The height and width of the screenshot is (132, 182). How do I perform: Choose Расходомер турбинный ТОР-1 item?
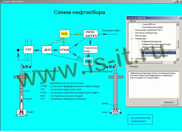point(149,30)
